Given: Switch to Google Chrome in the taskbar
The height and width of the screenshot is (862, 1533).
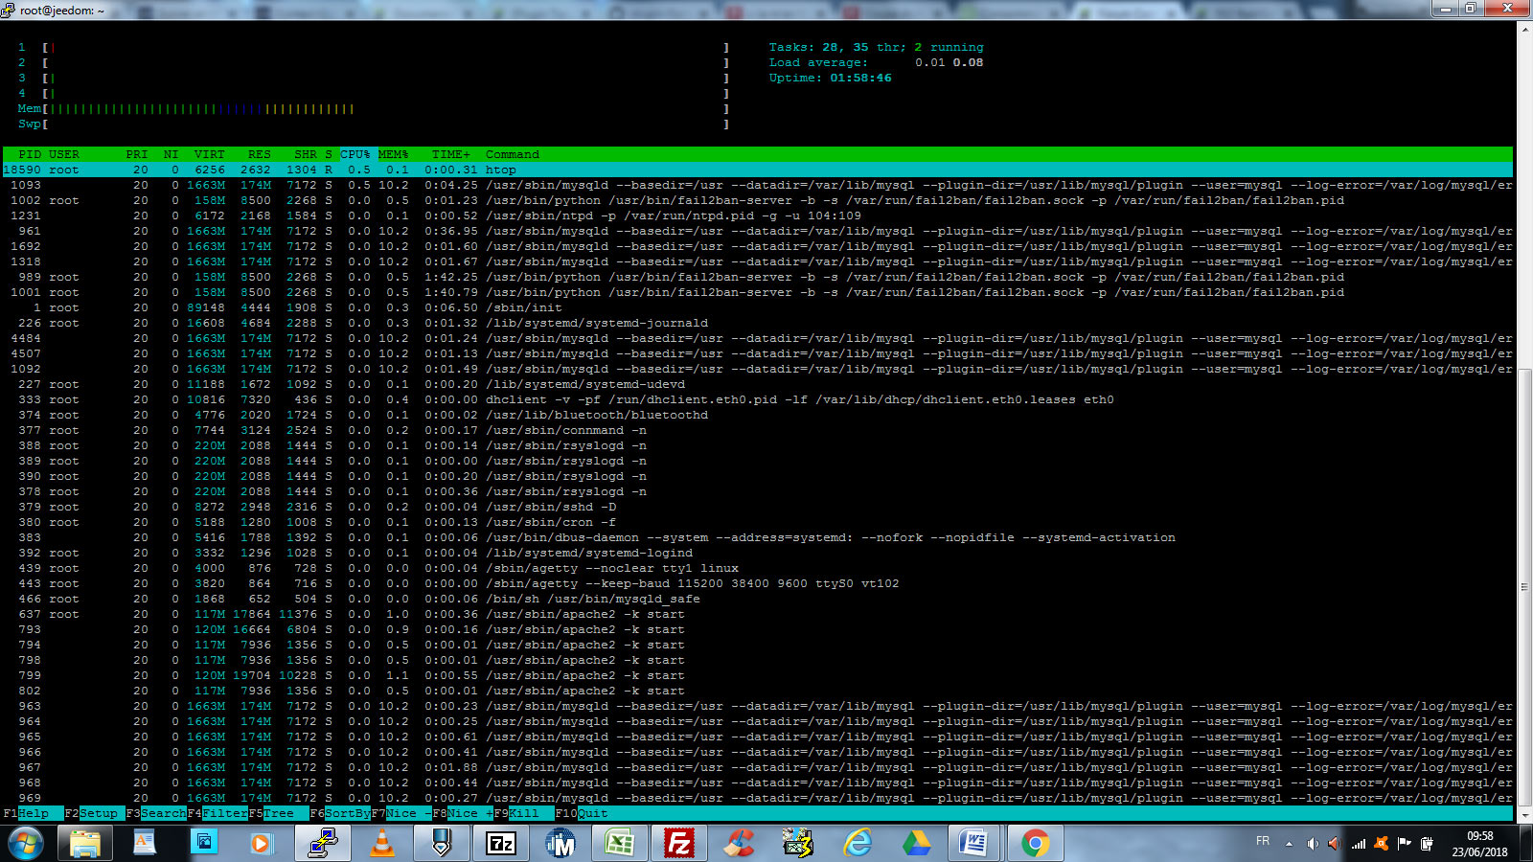Looking at the screenshot, I should coord(1035,844).
